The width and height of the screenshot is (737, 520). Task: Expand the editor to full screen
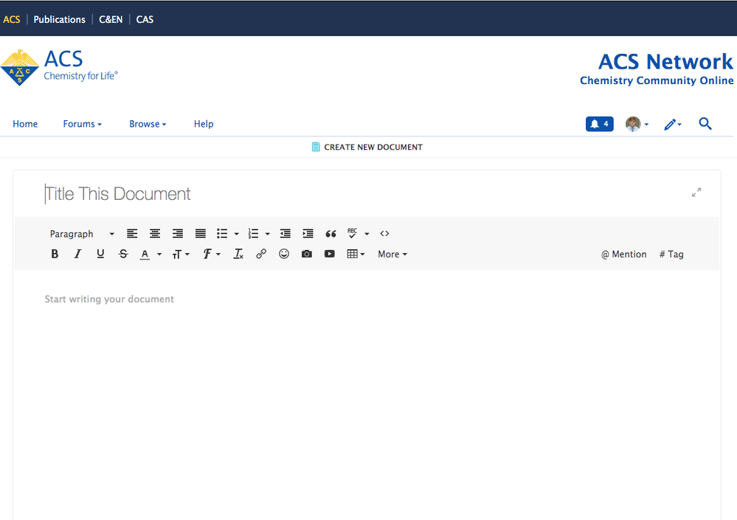coord(696,193)
